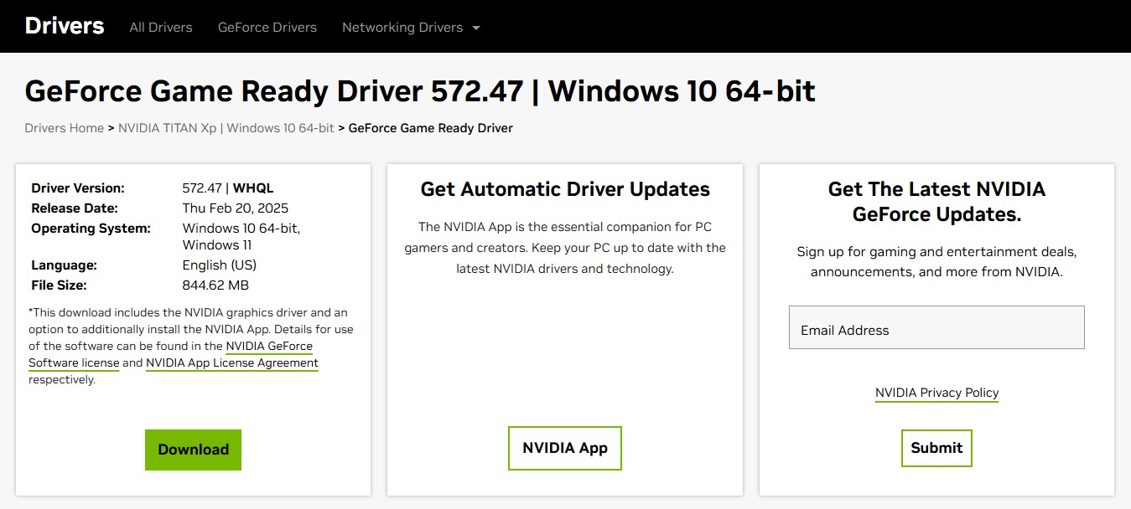Click the green Download button
This screenshot has width=1131, height=509.
click(193, 450)
